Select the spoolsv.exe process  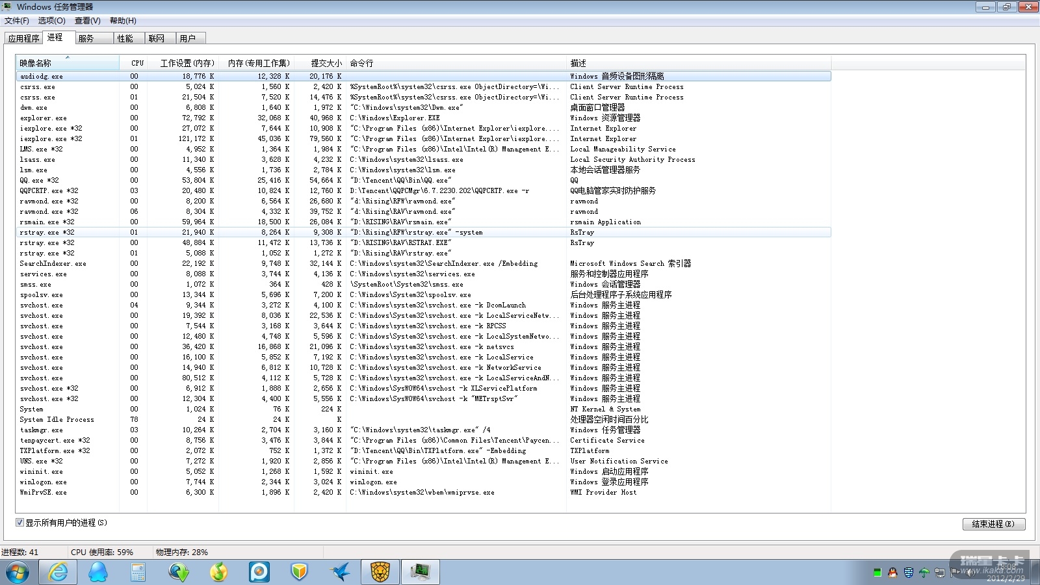click(423, 294)
